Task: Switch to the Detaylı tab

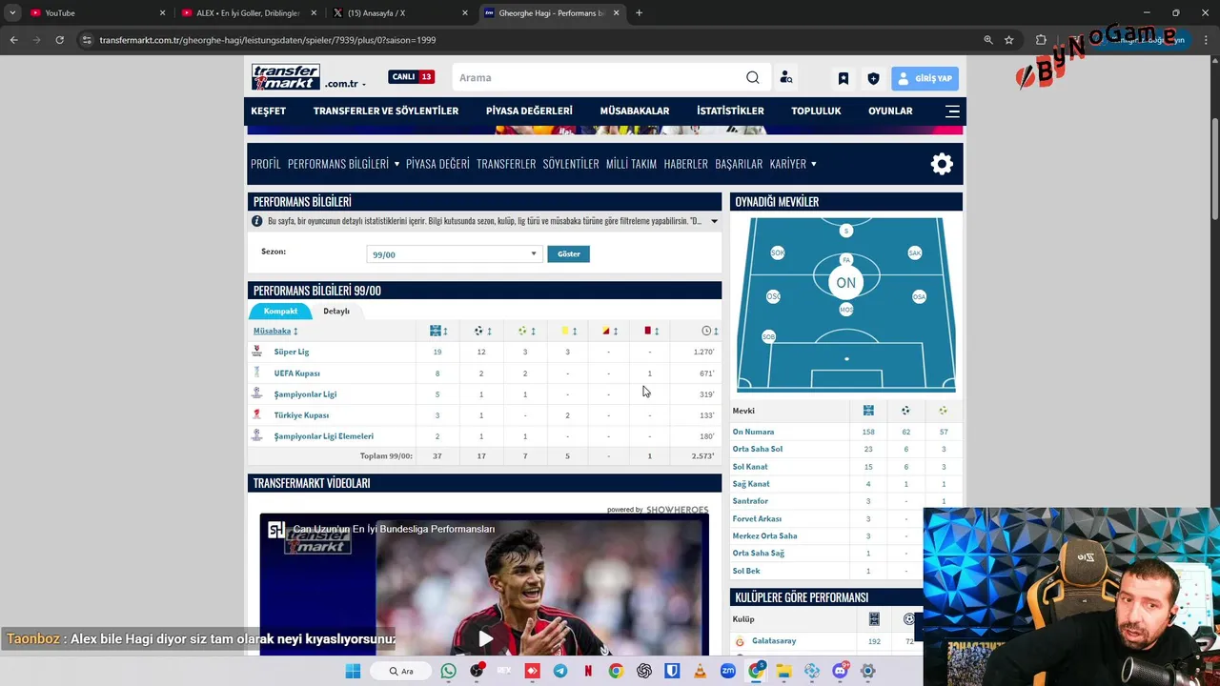Action: coord(335,311)
